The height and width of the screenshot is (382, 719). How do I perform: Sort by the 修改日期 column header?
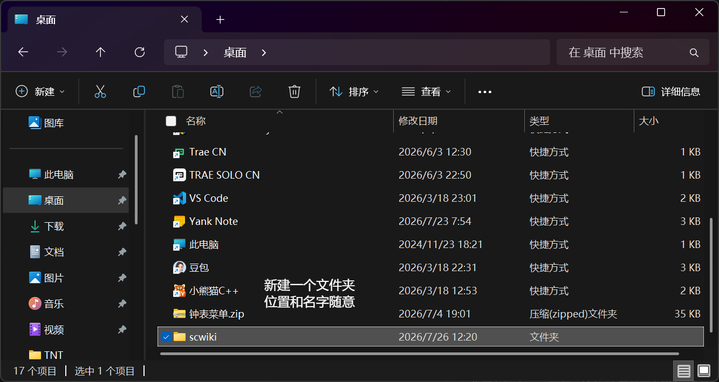click(x=418, y=121)
